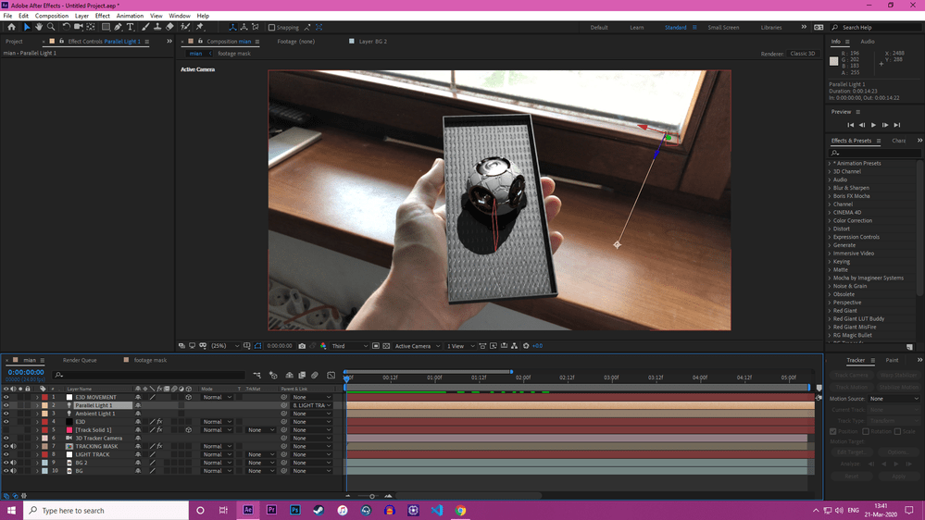Switch to the Learn workspace
925x520 pixels.
click(x=637, y=28)
